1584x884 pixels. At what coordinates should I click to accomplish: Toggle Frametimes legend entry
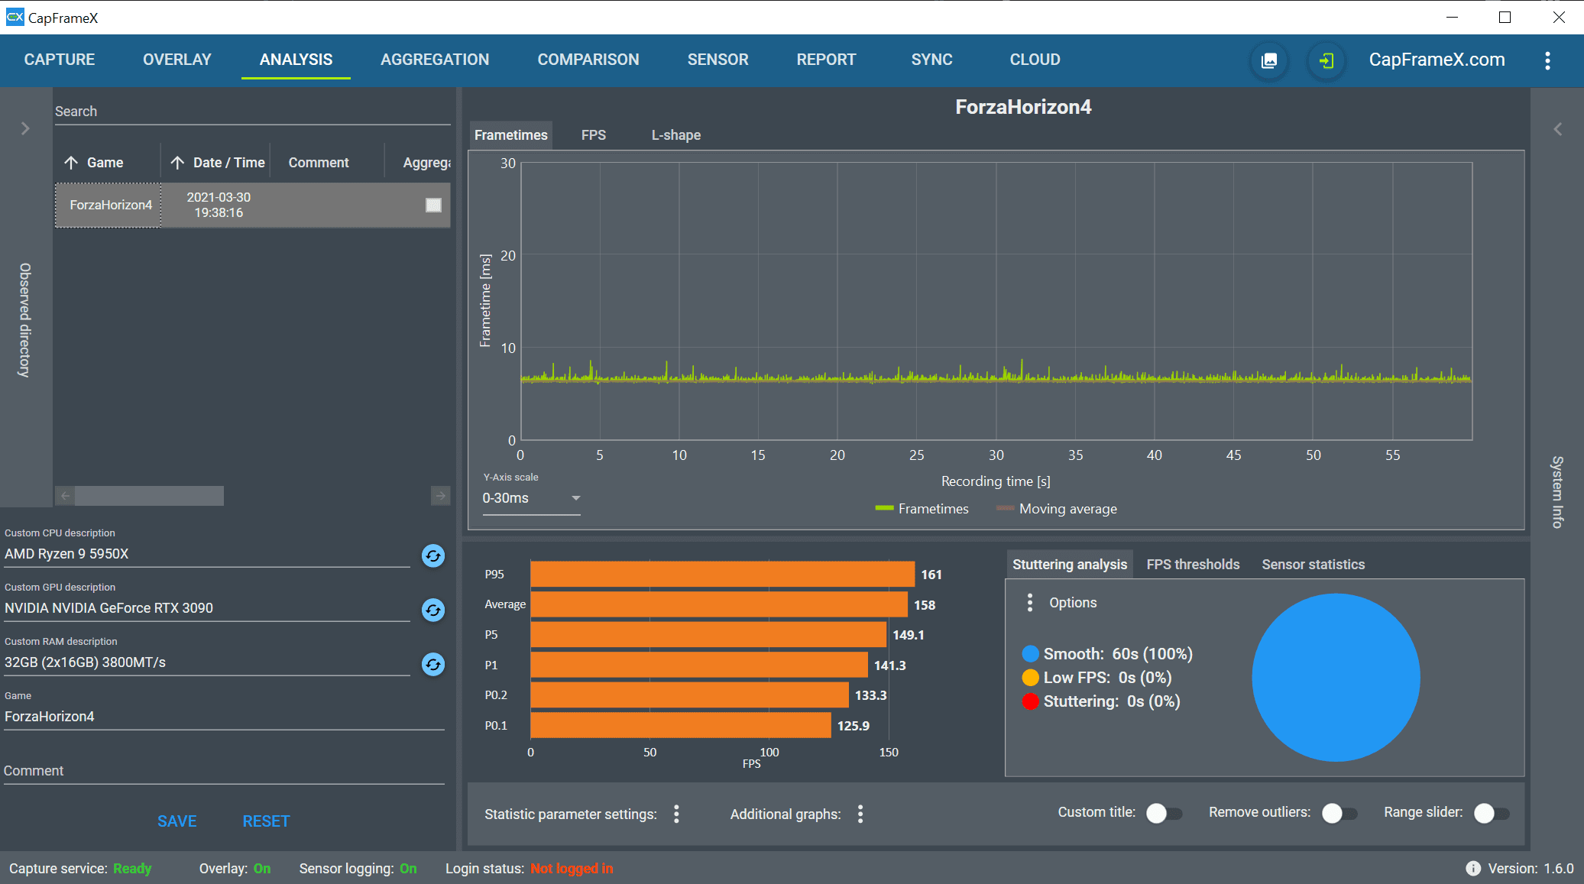tap(922, 509)
